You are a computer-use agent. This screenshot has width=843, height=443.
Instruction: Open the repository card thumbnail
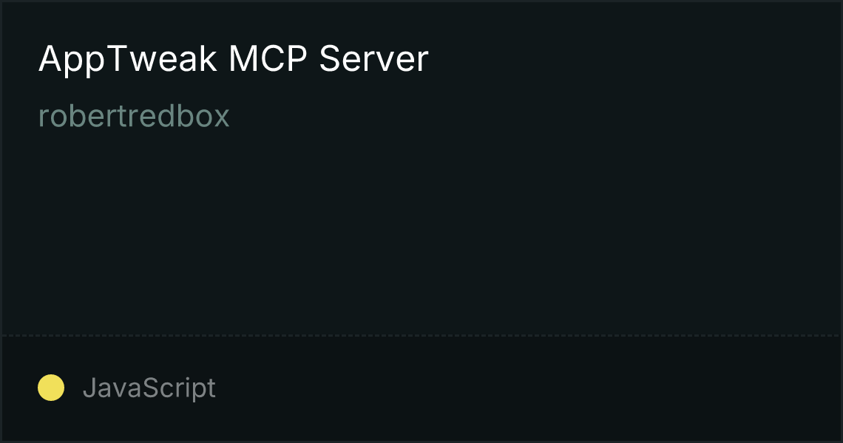point(421,221)
